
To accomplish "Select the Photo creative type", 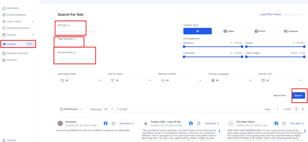I will coord(260,31).
